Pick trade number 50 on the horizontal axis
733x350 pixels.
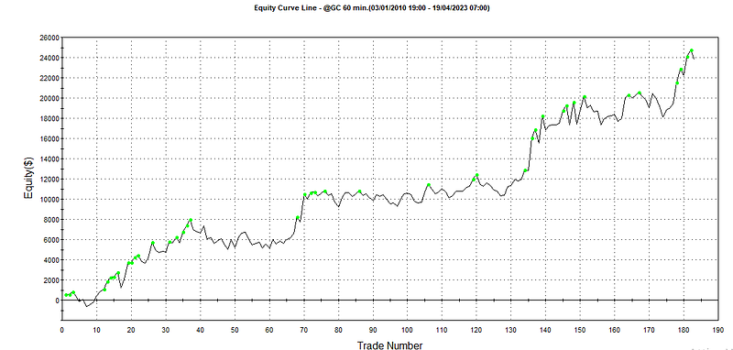(x=235, y=330)
